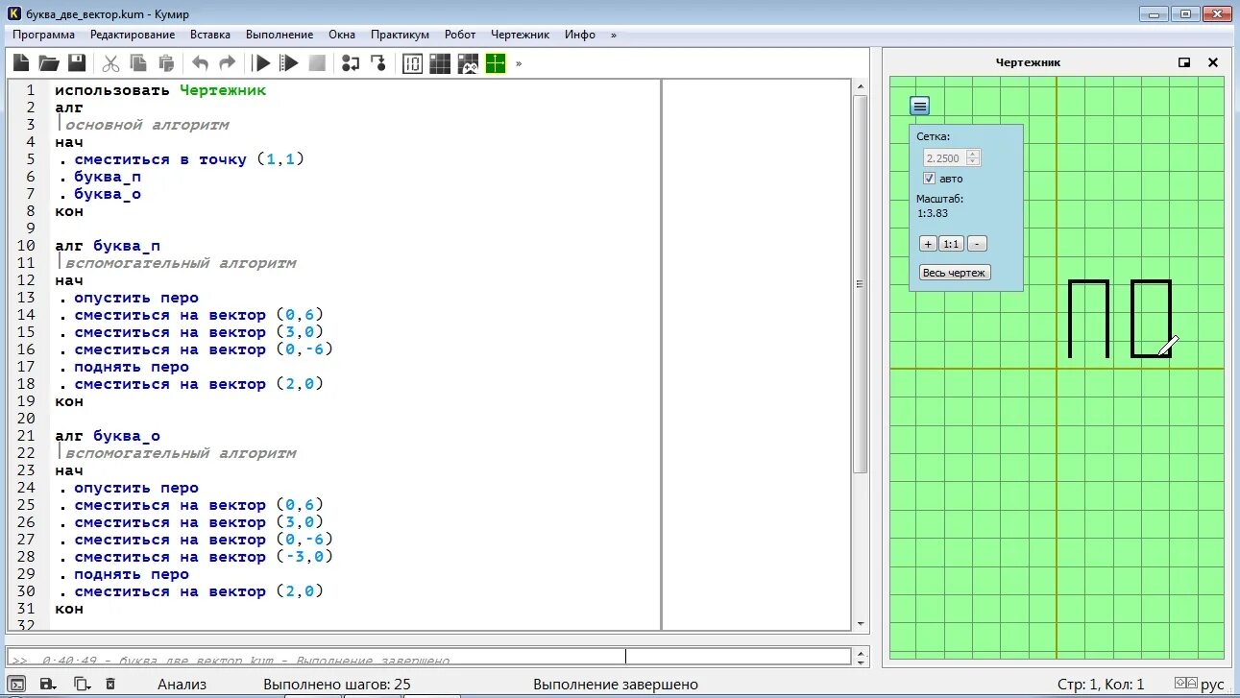1240x698 pixels.
Task: Click line 6 буква_п call
Action: coord(108,177)
